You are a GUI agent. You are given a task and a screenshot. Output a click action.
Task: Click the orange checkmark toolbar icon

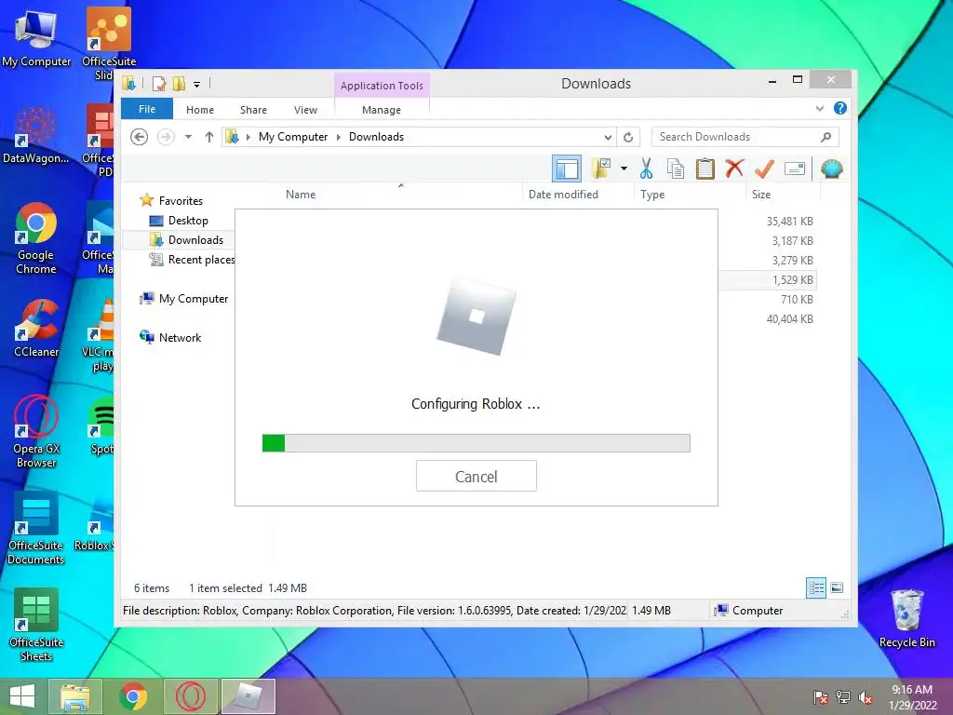point(764,169)
